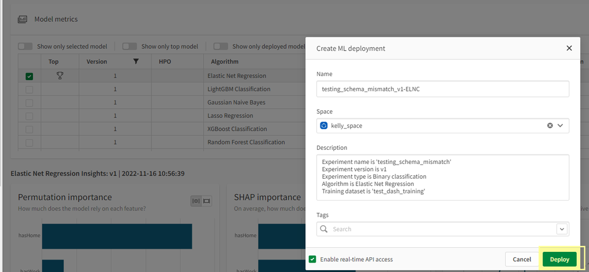
Task: Expand the Space dropdown chevron
Action: (561, 126)
